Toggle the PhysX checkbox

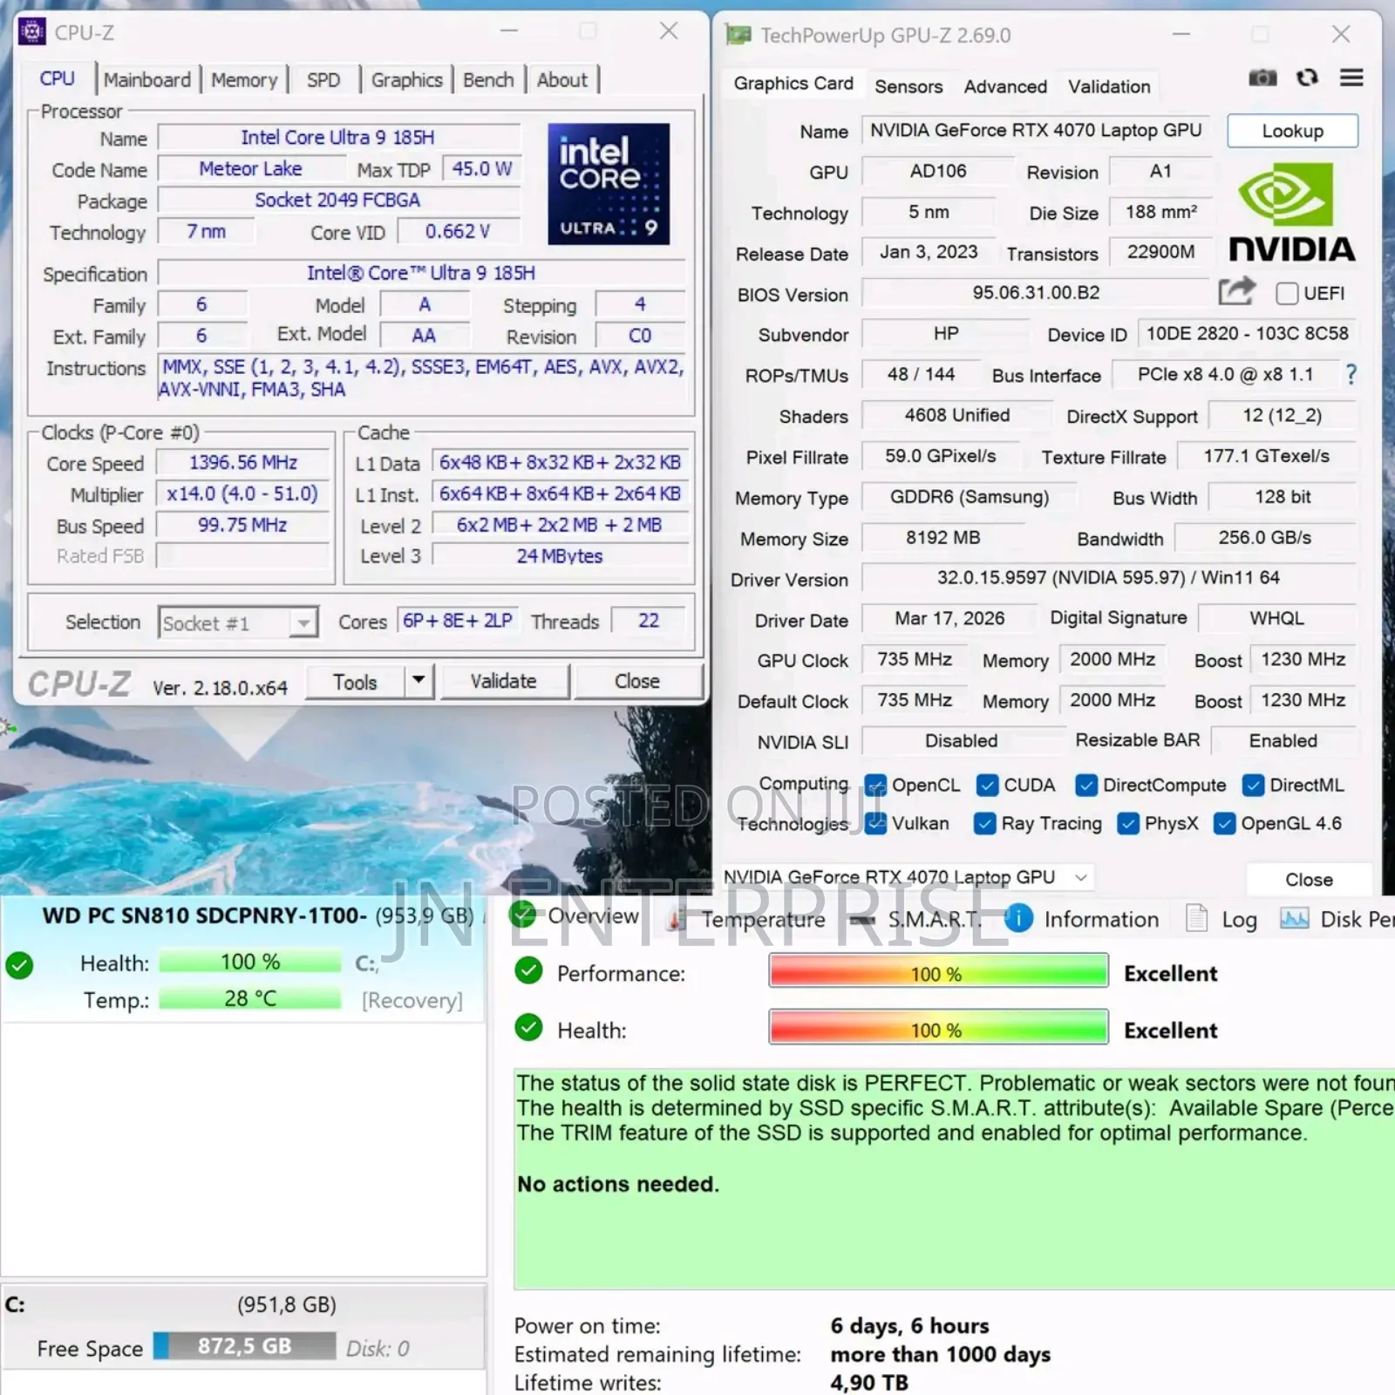pyautogui.click(x=1128, y=823)
